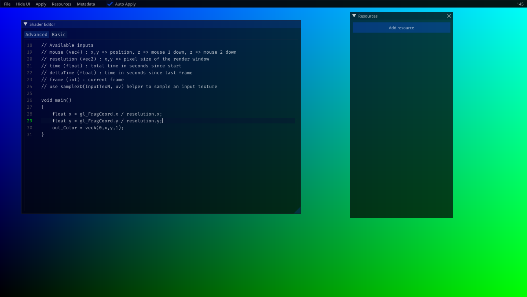Click the Apply menu item

click(x=41, y=4)
